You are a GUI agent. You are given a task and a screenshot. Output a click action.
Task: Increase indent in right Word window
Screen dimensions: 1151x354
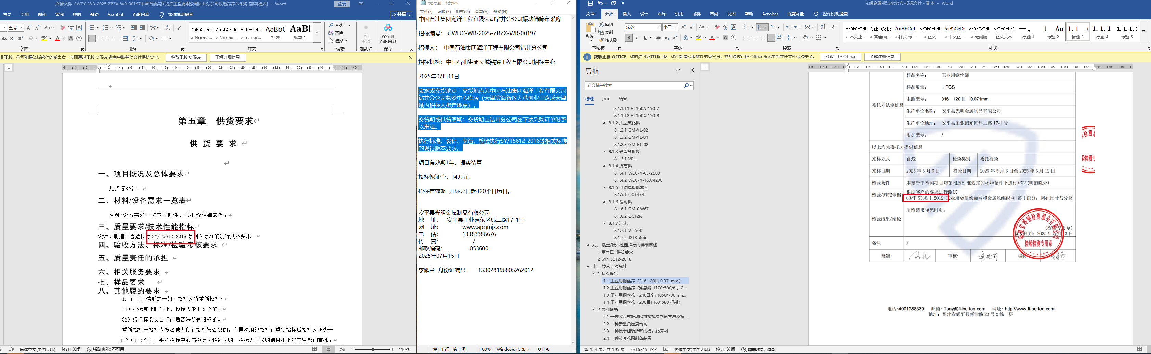pos(797,27)
